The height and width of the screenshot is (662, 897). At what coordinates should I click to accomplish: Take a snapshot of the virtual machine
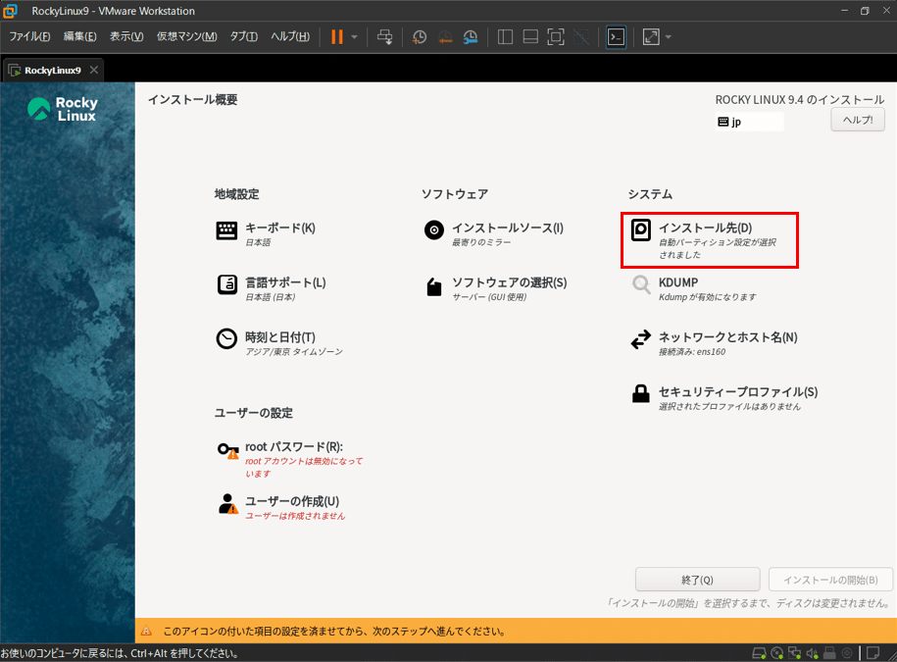click(x=420, y=36)
